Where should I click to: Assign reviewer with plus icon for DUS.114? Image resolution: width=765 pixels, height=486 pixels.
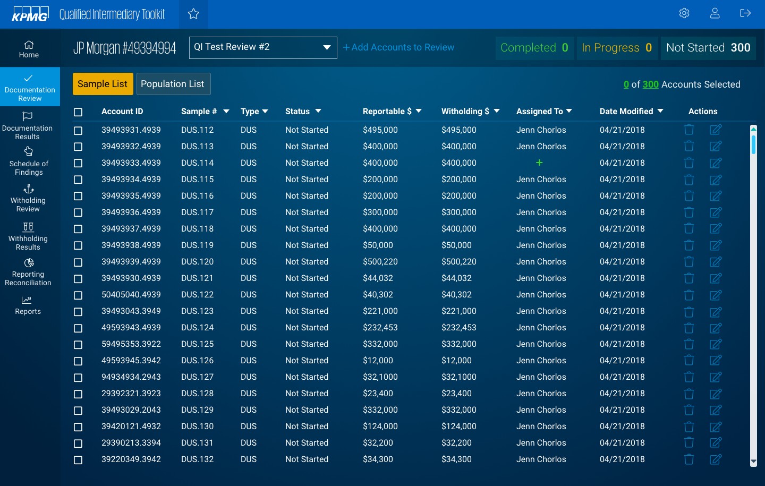tap(539, 163)
